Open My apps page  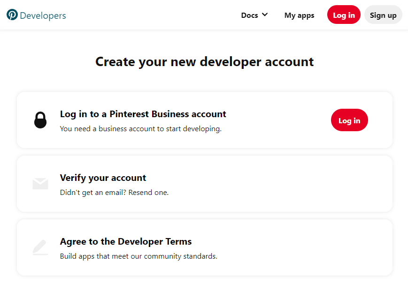point(299,15)
